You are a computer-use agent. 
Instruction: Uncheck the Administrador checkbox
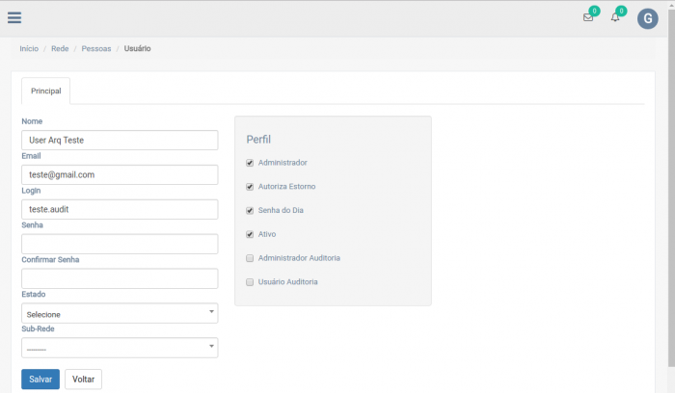250,163
